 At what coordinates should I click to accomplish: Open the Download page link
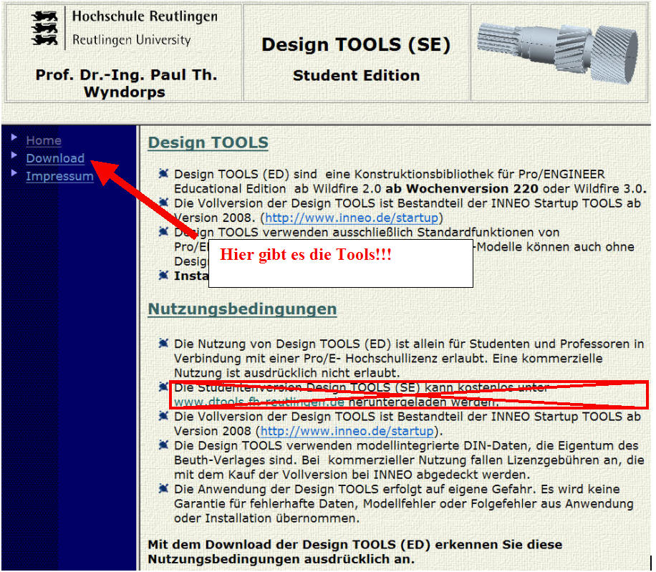[x=55, y=158]
